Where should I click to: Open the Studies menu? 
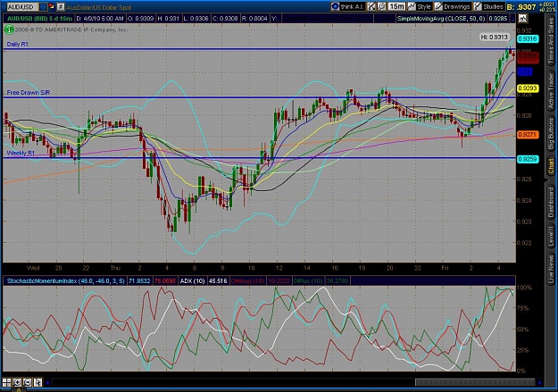(x=489, y=6)
